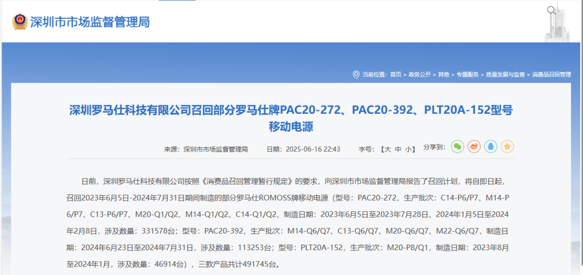Open 深圳市市场监督管理局 site title
The height and width of the screenshot is (275, 583).
pos(90,22)
